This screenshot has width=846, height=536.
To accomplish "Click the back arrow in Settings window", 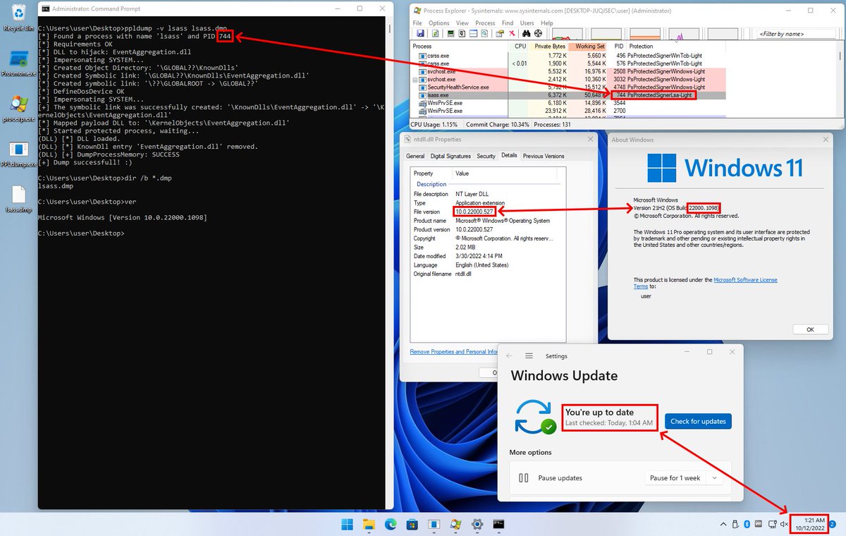I will pyautogui.click(x=509, y=356).
